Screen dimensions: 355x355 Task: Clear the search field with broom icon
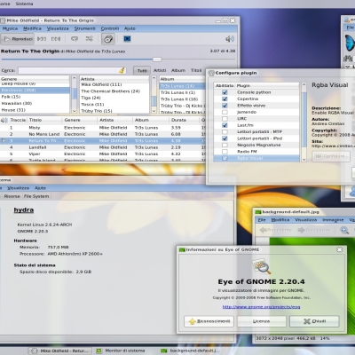click(x=122, y=70)
